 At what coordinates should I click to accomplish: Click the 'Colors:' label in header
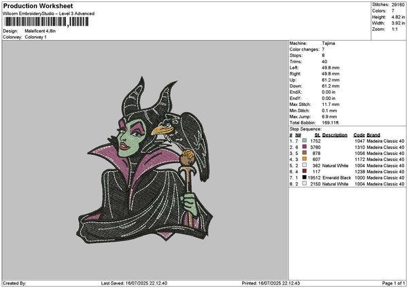tap(379, 11)
